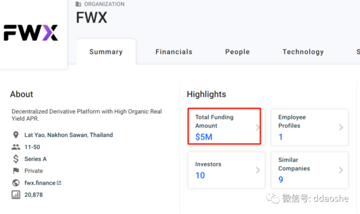This screenshot has width=360, height=214.
Task: Switch to the Financials tab
Action: [174, 52]
